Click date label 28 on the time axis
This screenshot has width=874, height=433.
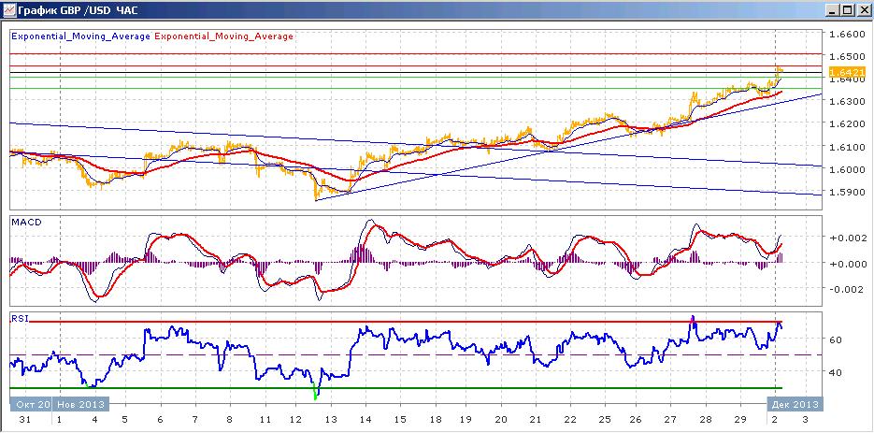pyautogui.click(x=707, y=420)
